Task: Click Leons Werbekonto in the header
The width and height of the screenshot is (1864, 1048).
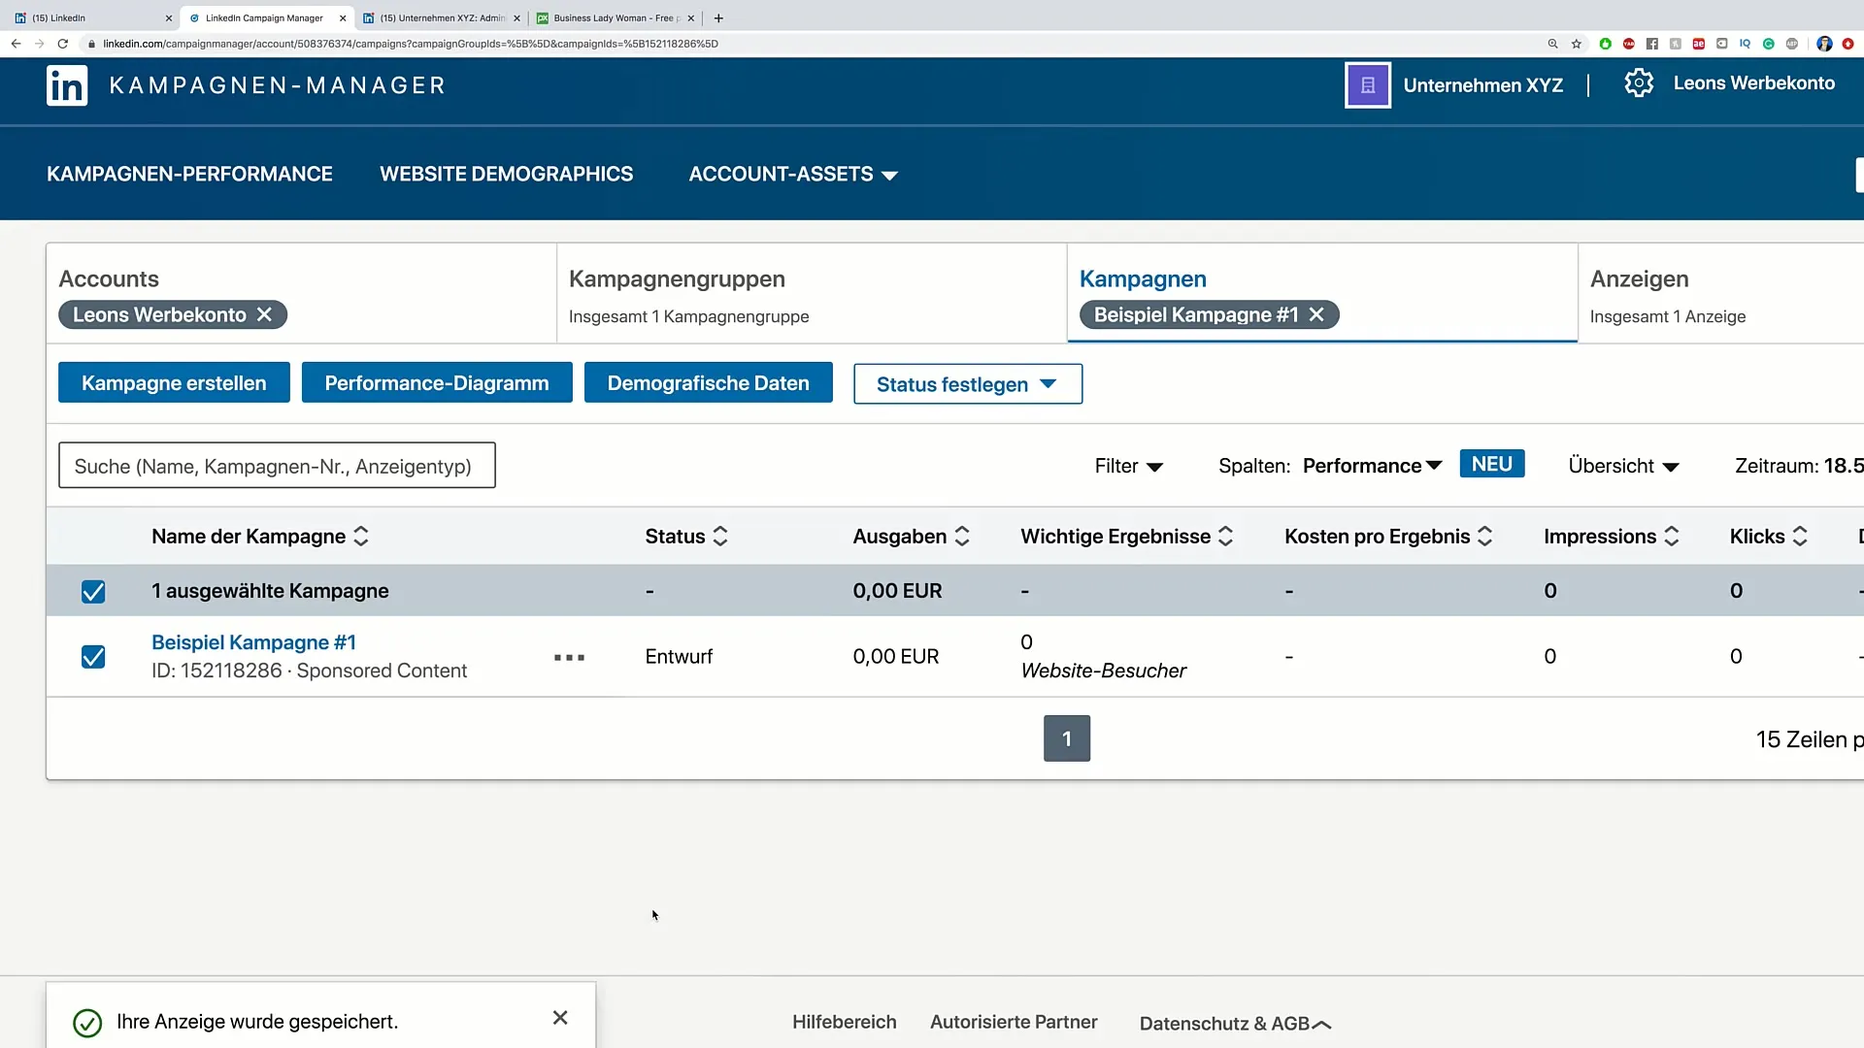Action: [x=1753, y=83]
